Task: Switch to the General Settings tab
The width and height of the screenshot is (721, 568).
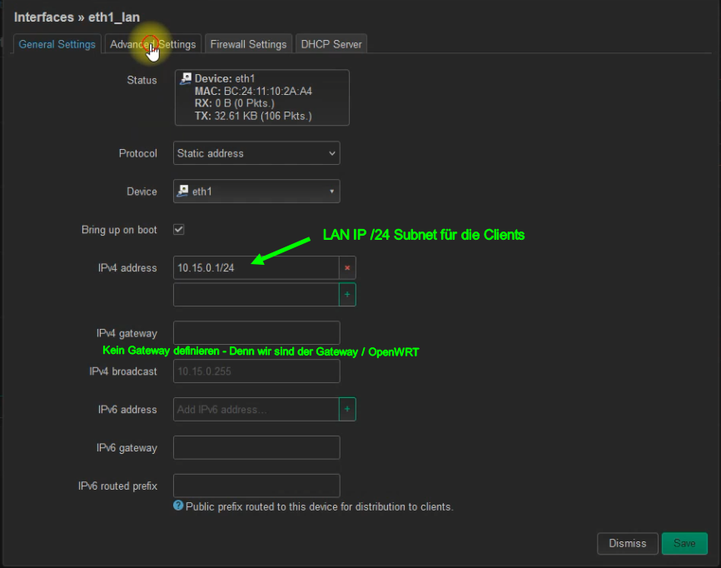Action: [57, 44]
